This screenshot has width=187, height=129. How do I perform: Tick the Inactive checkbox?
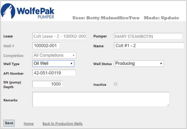pos(116,84)
